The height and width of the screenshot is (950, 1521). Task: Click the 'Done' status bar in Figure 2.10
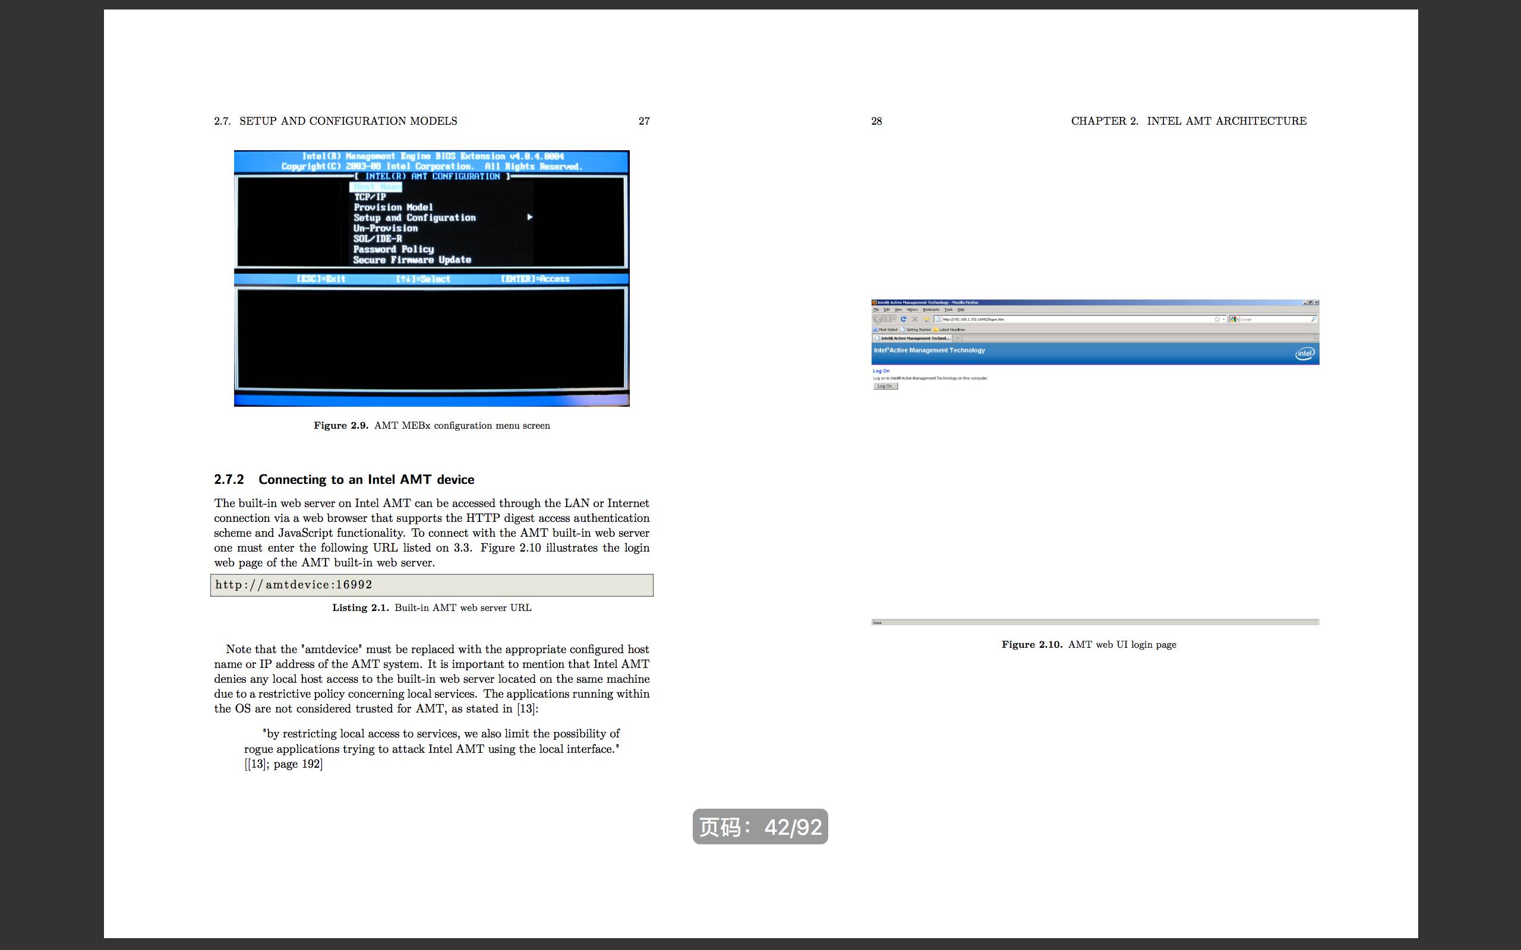point(1095,623)
